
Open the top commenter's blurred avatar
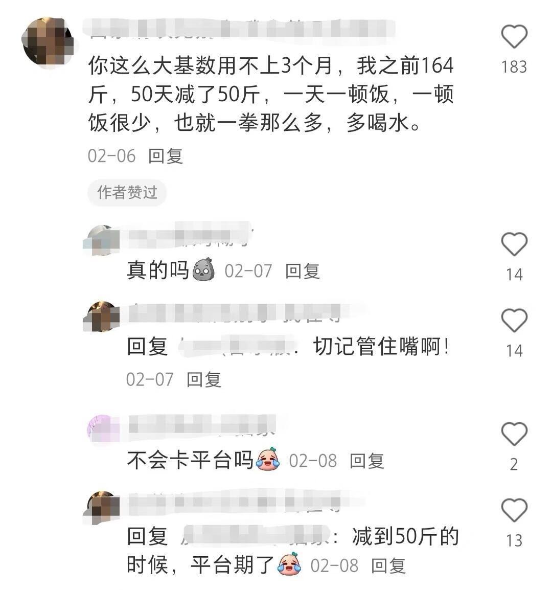point(48,41)
